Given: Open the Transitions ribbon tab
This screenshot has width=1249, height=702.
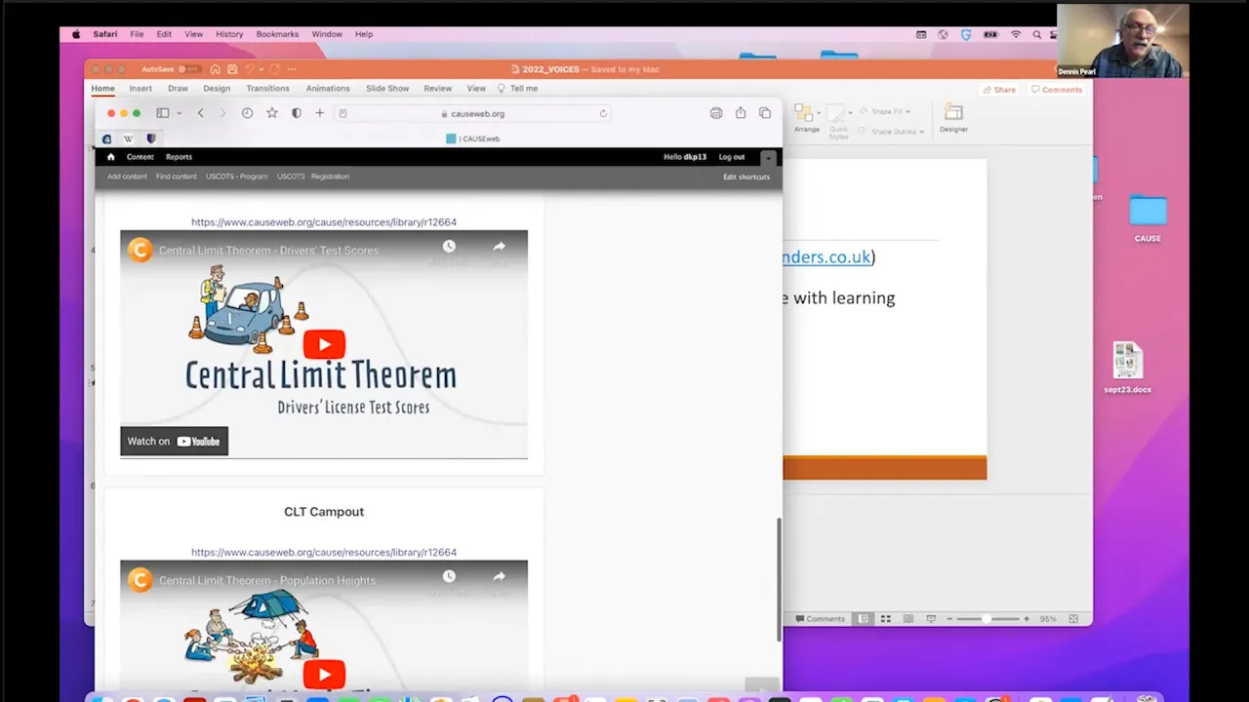Looking at the screenshot, I should click(x=267, y=89).
